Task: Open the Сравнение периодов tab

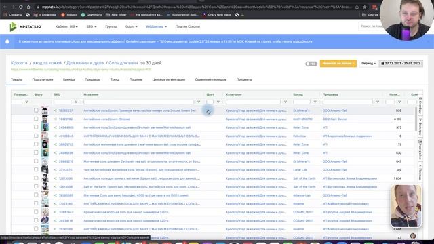Action: (211, 79)
